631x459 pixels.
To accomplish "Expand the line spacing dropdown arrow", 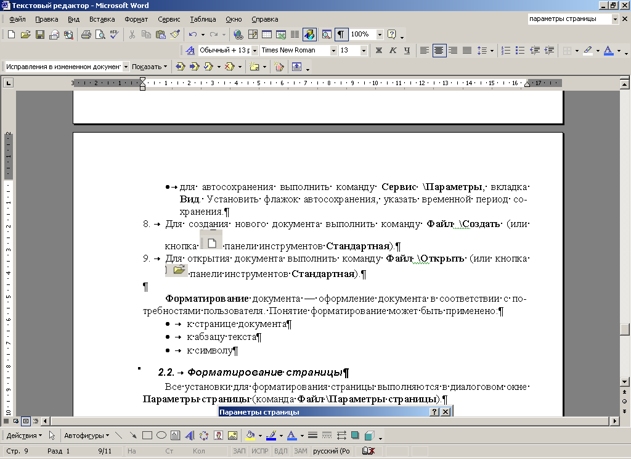I will coord(492,51).
